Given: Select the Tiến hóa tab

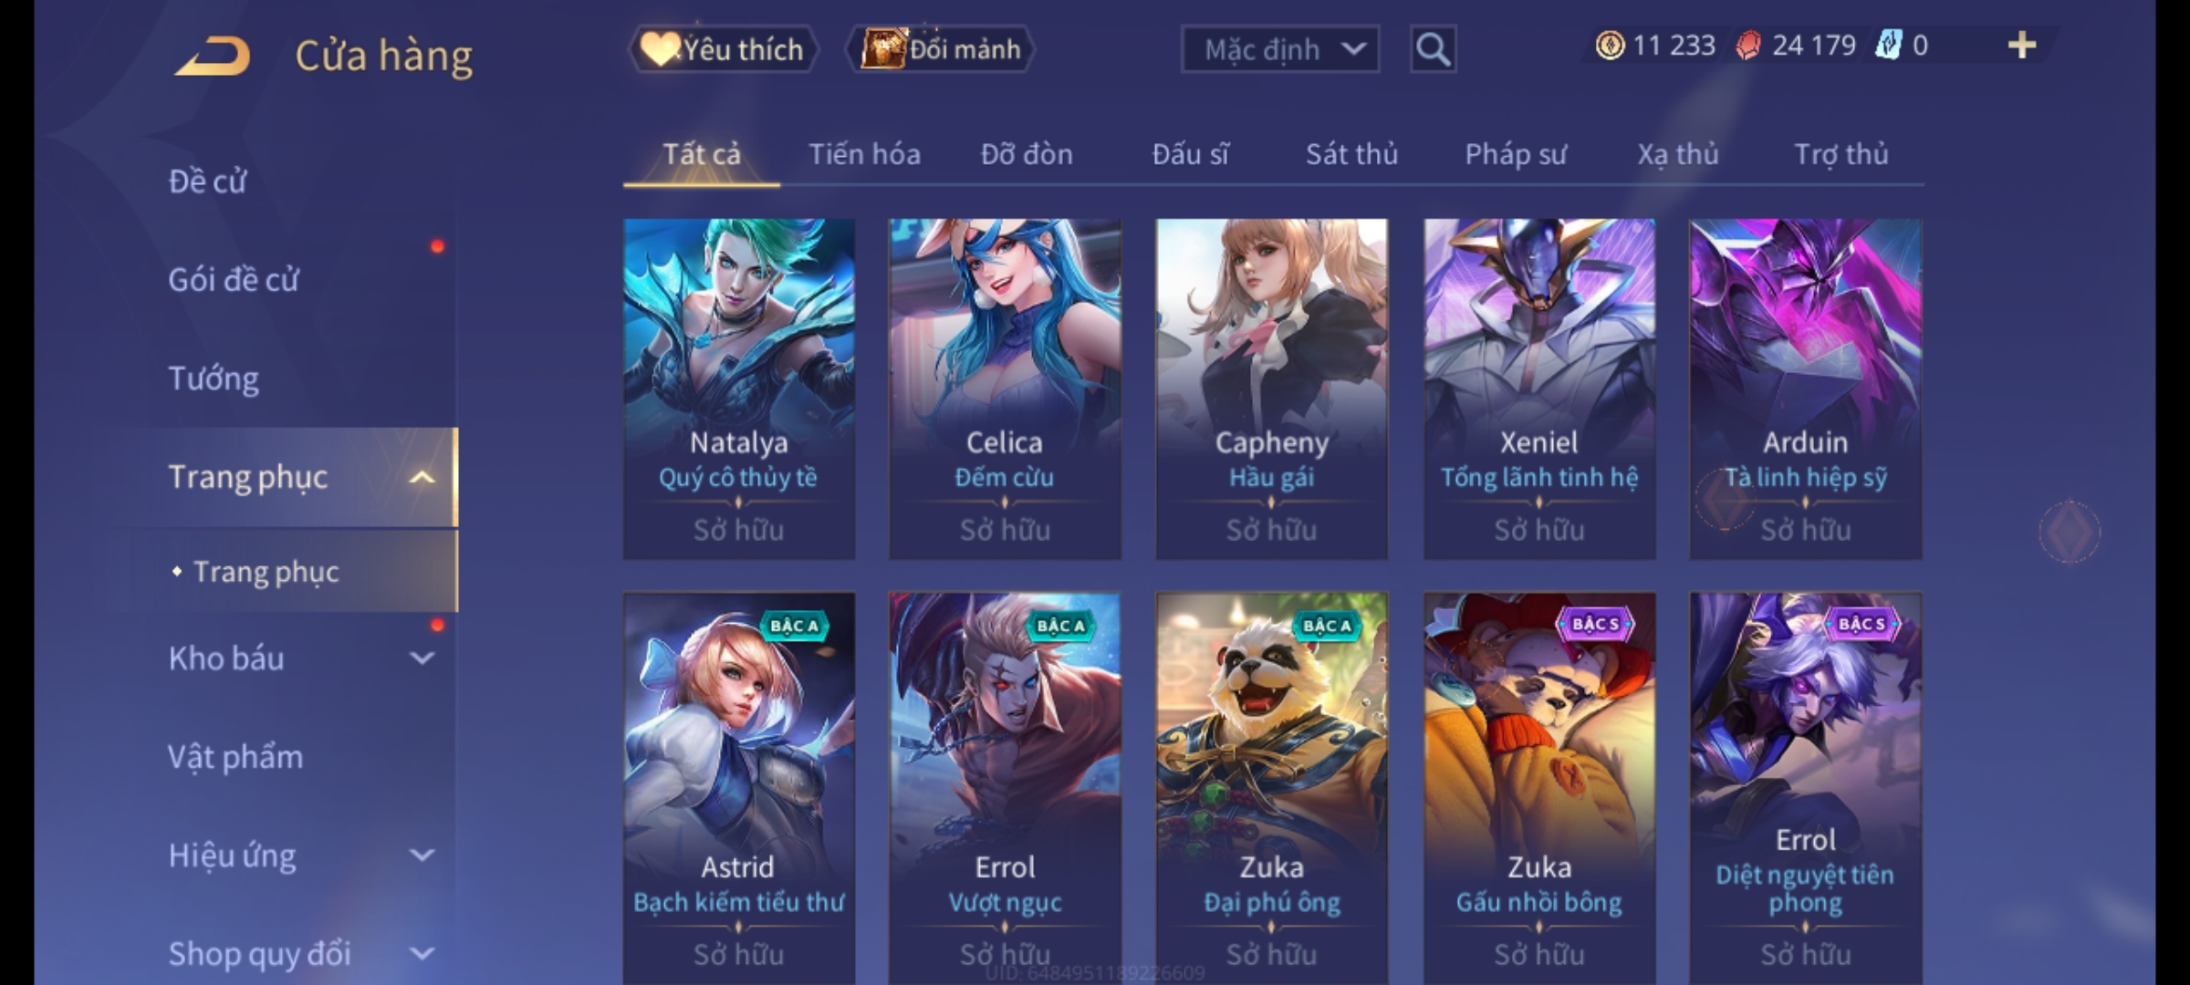Looking at the screenshot, I should click(x=864, y=154).
